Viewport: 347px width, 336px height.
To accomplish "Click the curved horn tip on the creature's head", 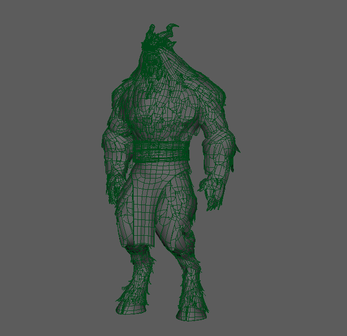I will [x=175, y=26].
